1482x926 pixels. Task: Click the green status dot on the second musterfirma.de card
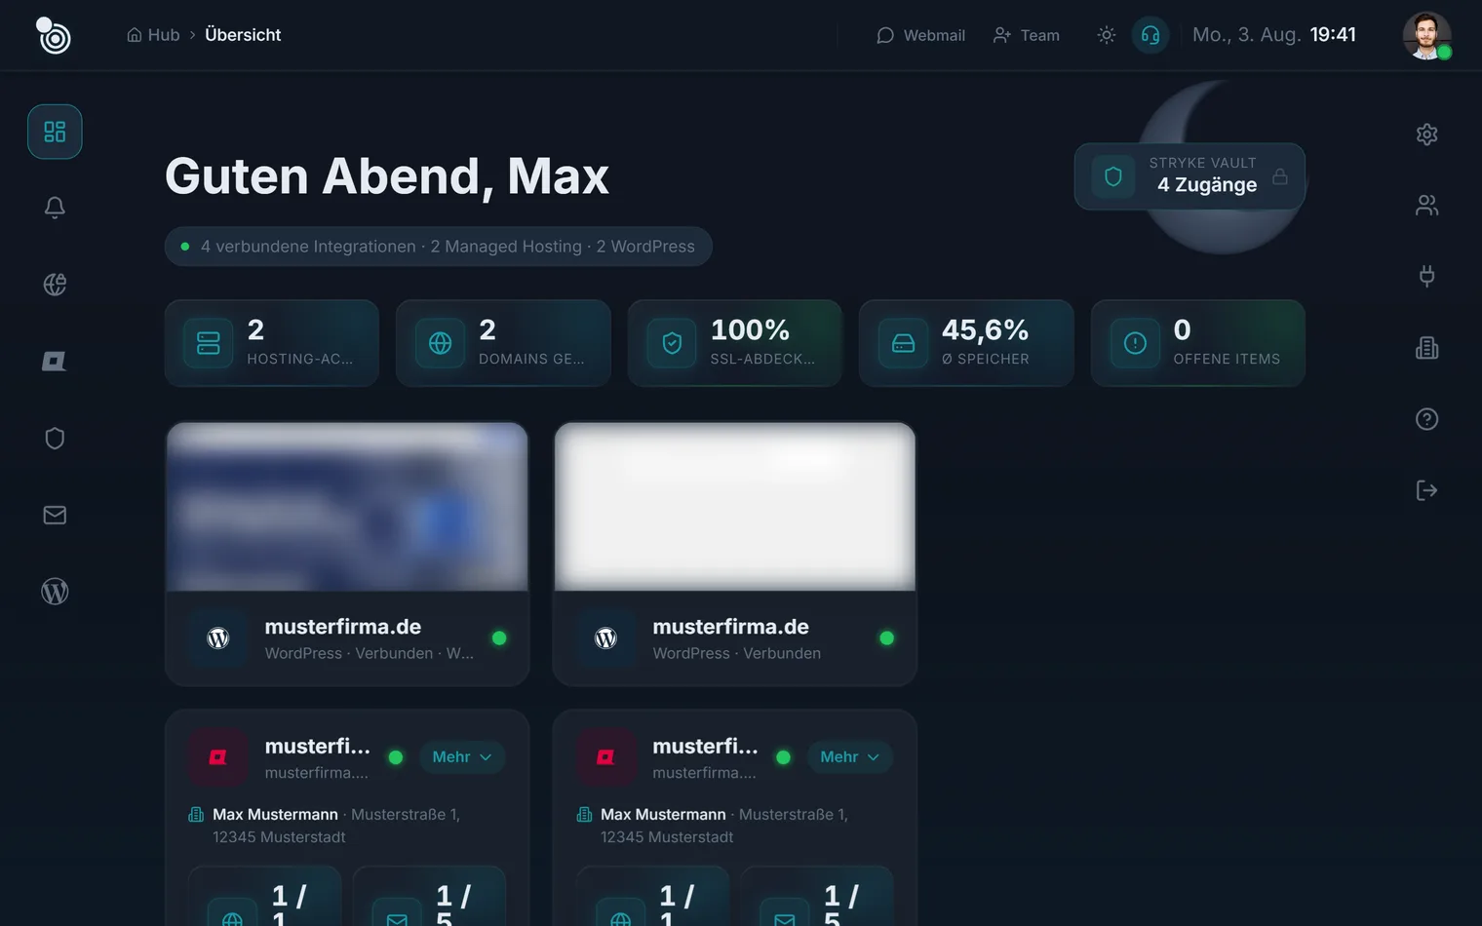pyautogui.click(x=886, y=638)
